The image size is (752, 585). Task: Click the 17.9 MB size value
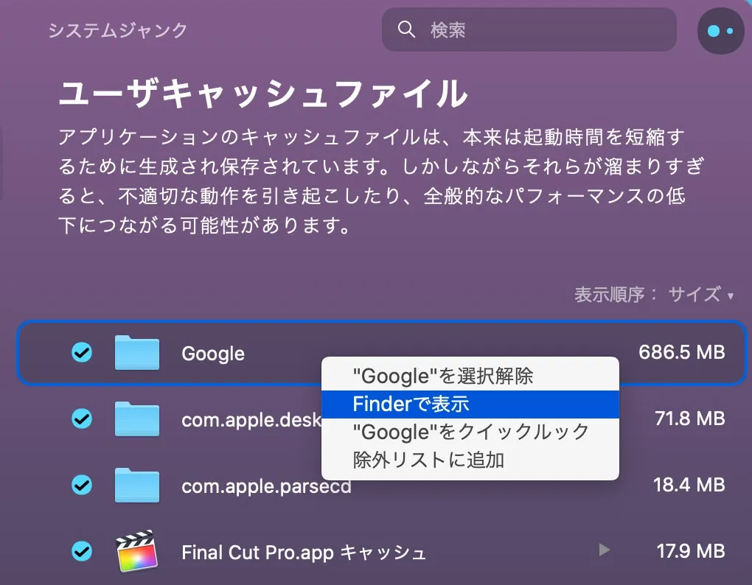click(x=691, y=551)
